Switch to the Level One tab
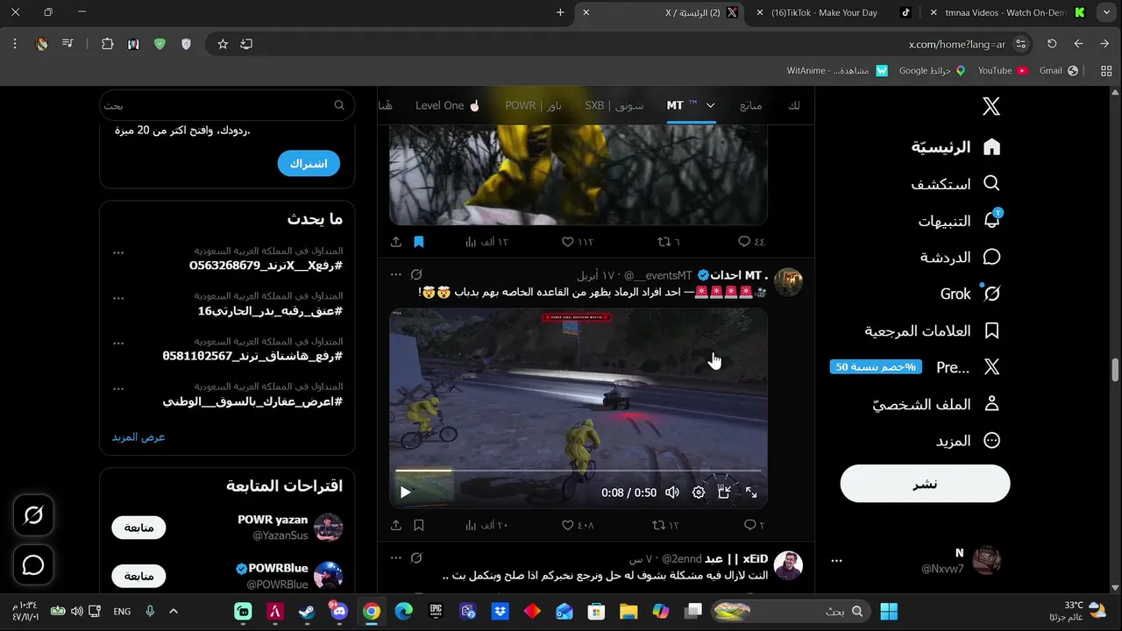 [448, 105]
